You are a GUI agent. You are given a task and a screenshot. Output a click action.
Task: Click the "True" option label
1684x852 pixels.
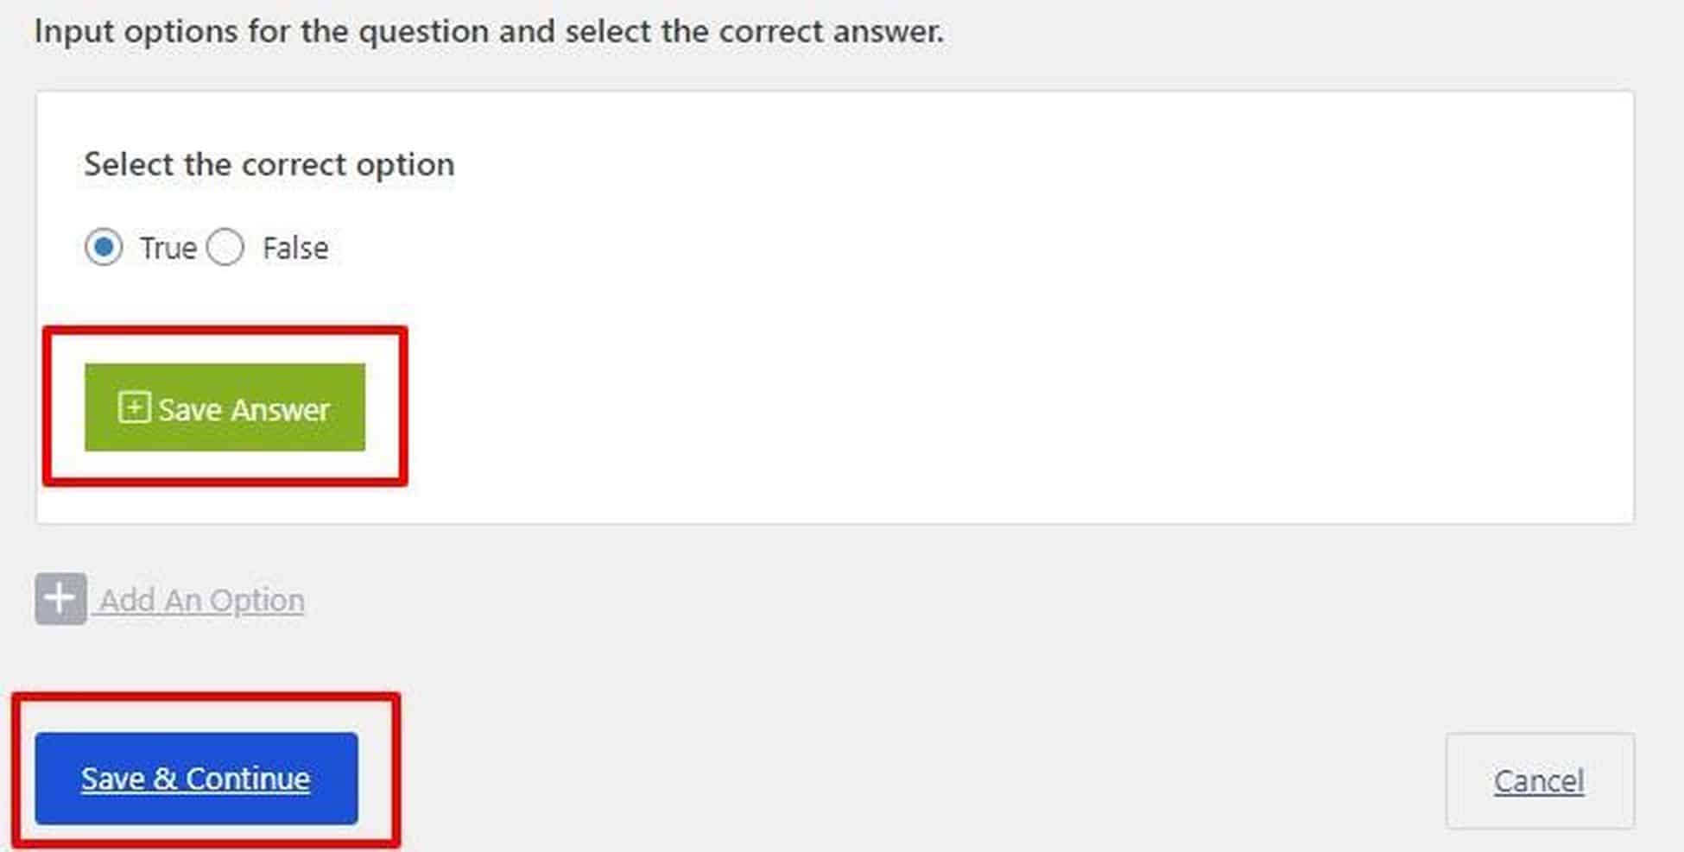168,249
